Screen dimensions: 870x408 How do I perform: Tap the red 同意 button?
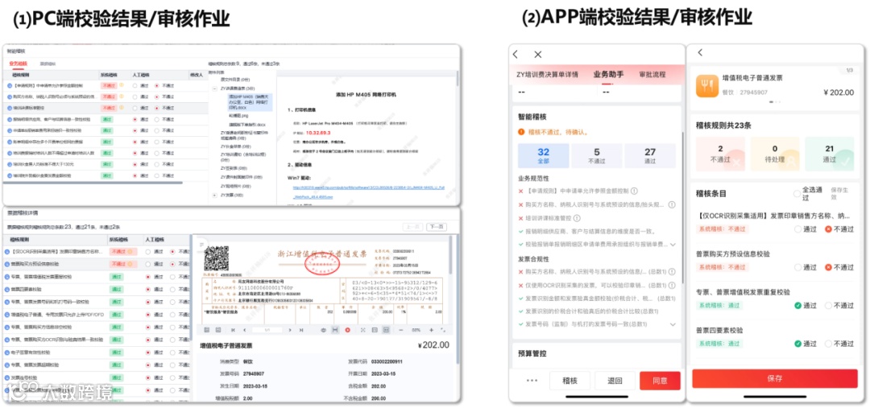[660, 381]
